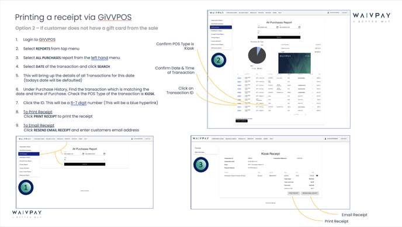
Task: Open the first blue transaction ID link
Action: 239,78
